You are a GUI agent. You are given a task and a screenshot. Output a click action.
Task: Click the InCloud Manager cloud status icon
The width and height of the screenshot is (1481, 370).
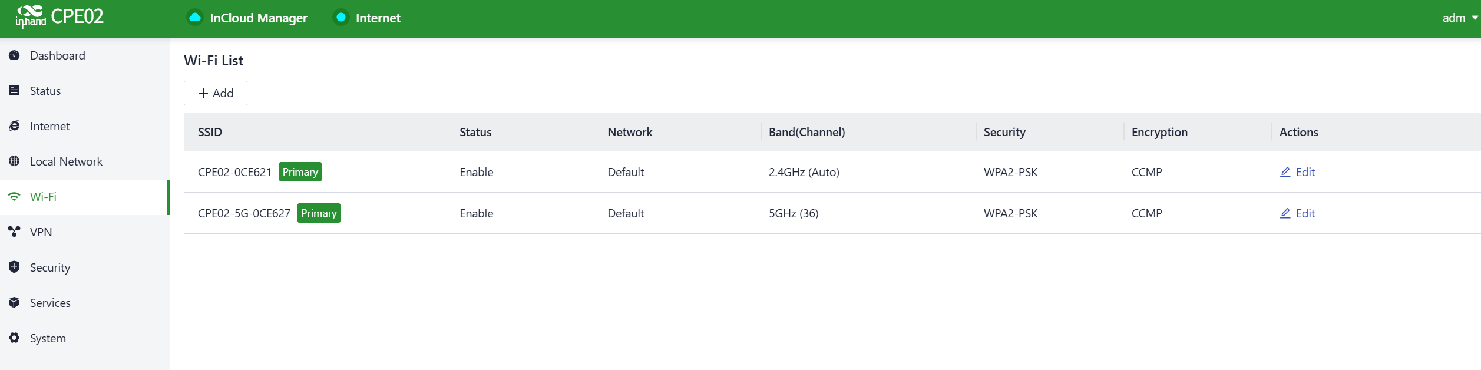tap(194, 18)
